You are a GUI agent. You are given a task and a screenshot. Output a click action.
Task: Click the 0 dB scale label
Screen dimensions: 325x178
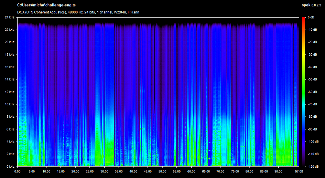[x=312, y=17]
